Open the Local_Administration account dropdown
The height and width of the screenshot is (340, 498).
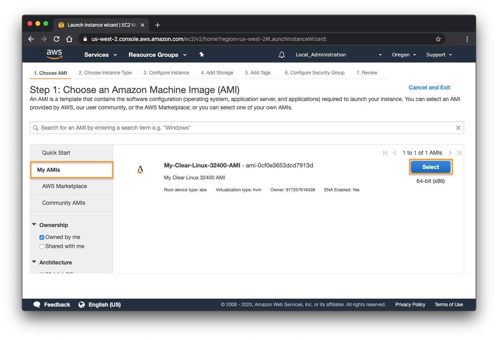[x=338, y=55]
